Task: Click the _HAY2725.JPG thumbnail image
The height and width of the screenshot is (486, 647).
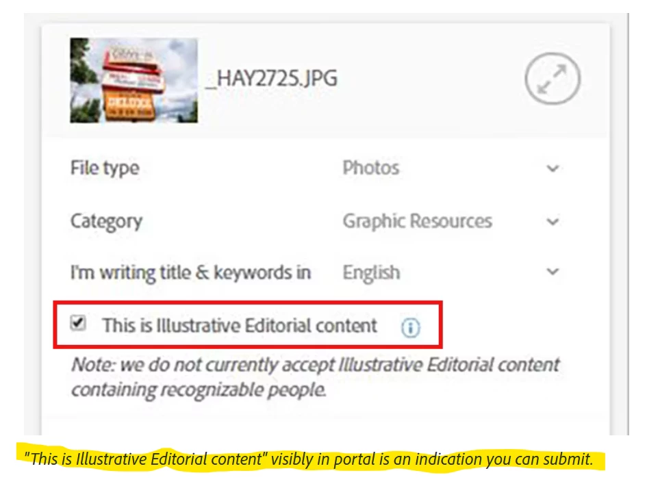Action: pyautogui.click(x=134, y=81)
